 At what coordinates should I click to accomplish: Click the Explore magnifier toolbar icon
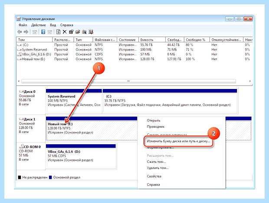coord(84,32)
